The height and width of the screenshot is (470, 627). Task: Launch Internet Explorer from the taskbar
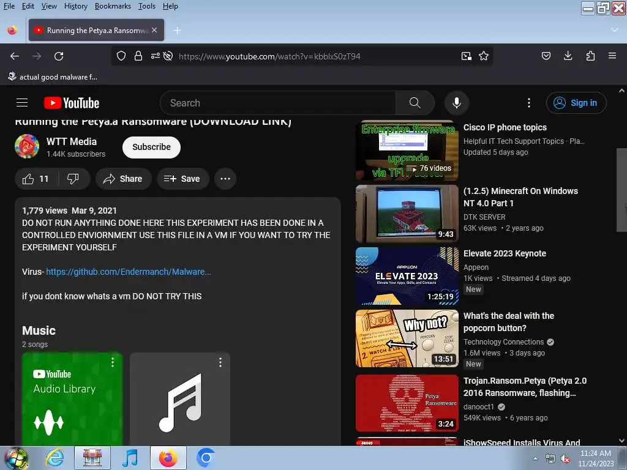pyautogui.click(x=54, y=458)
